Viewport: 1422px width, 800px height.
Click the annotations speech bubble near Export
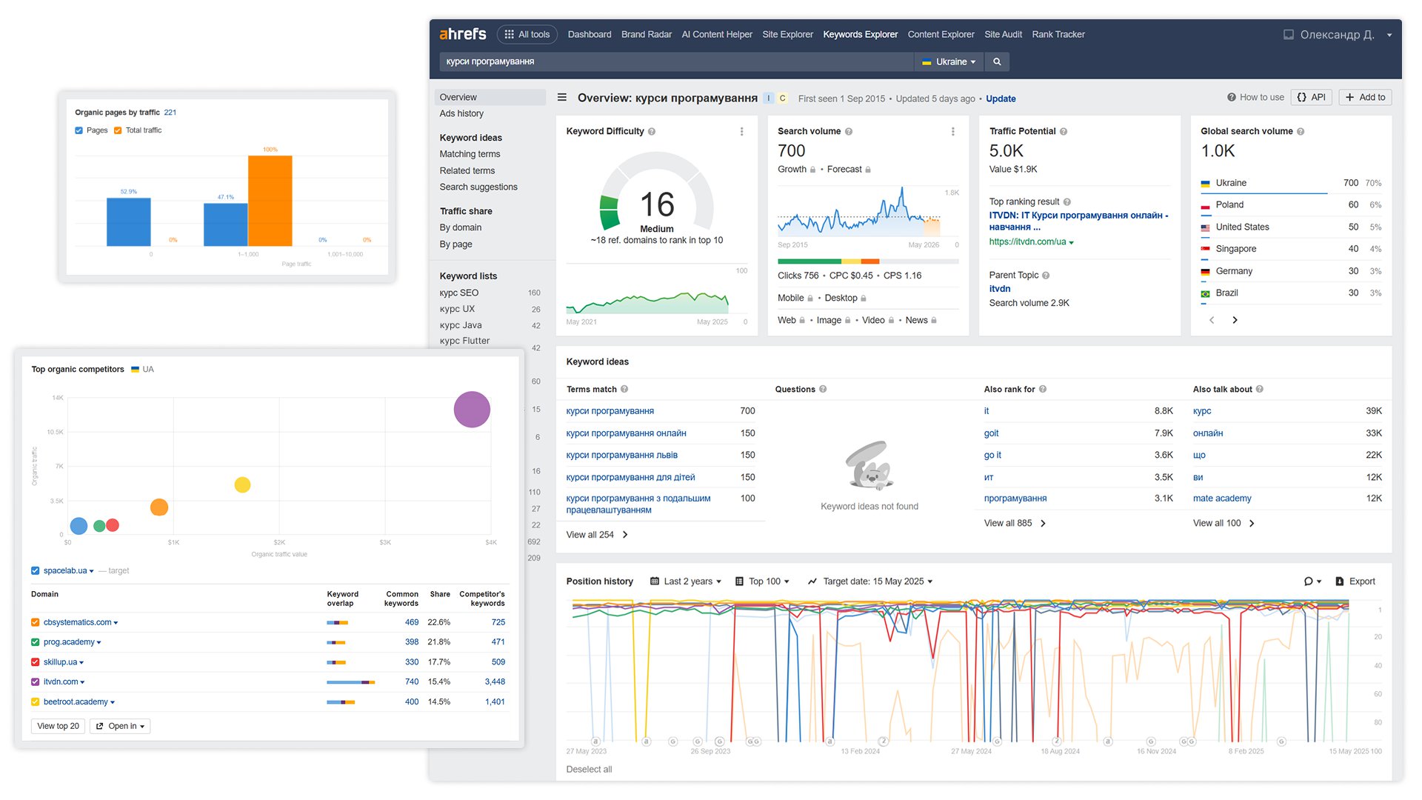[x=1309, y=581]
